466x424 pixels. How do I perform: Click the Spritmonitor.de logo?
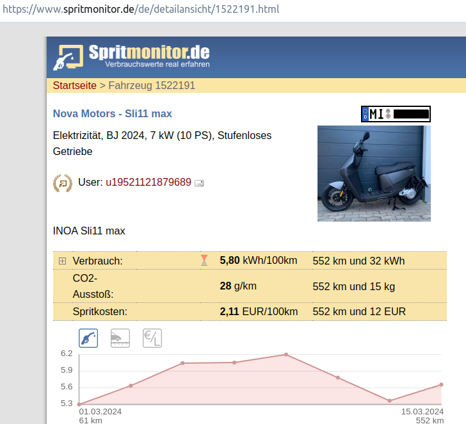click(131, 56)
